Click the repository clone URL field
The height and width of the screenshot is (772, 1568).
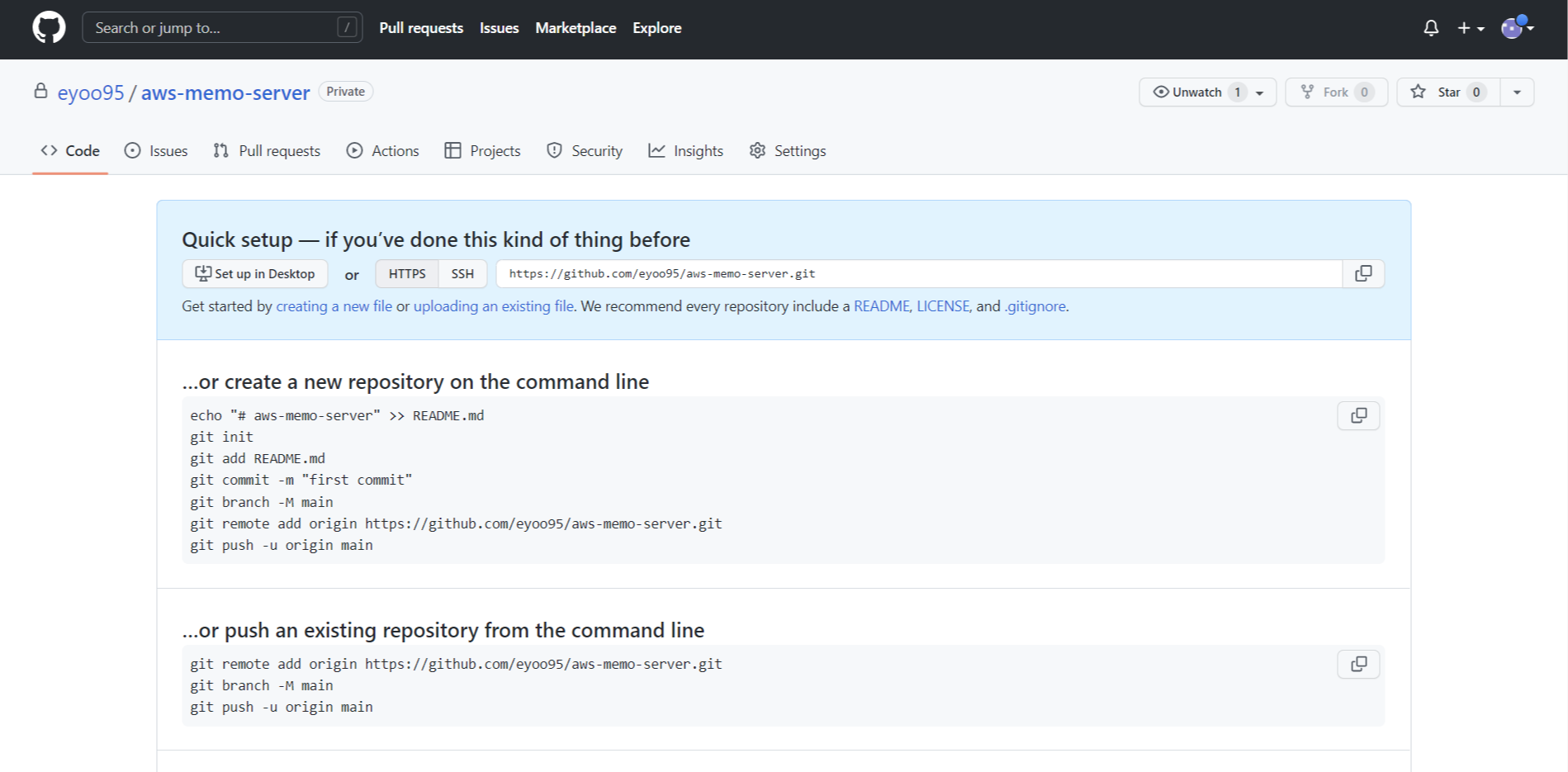(919, 274)
